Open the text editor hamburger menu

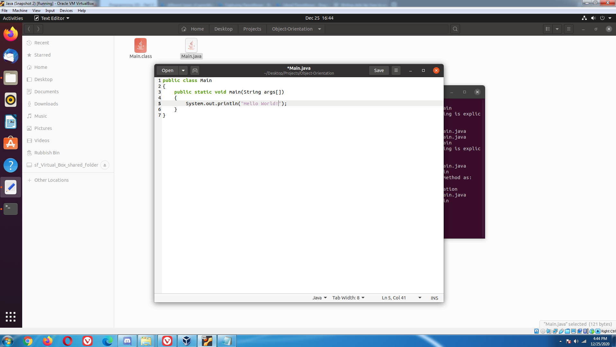[396, 70]
